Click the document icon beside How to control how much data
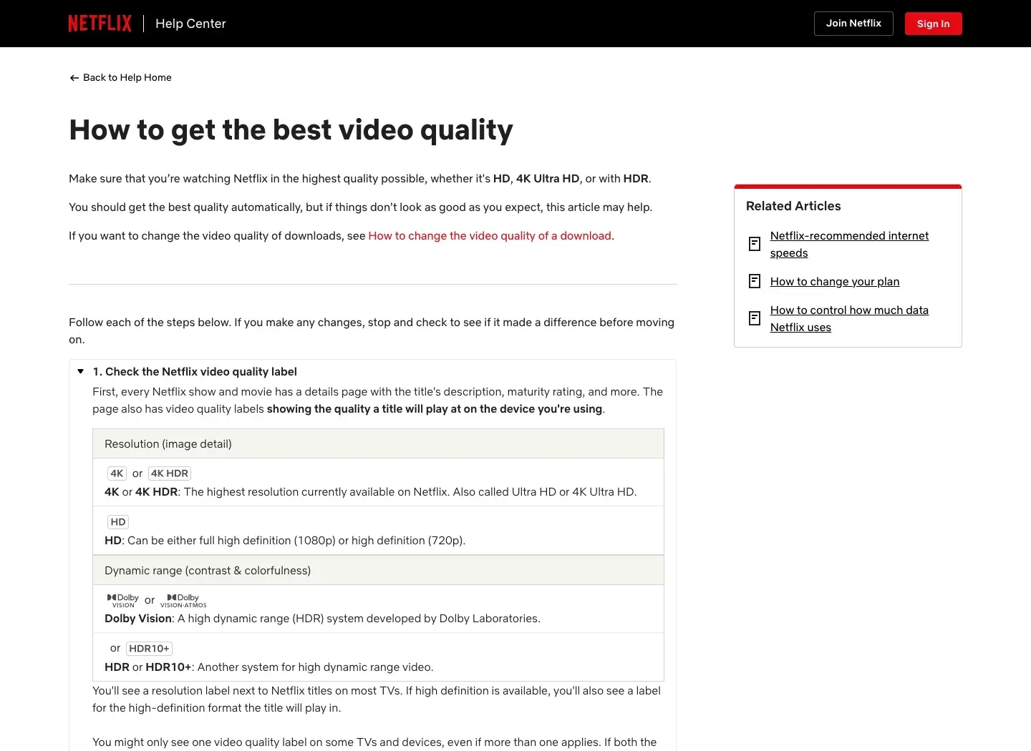This screenshot has width=1031, height=751. pos(755,318)
